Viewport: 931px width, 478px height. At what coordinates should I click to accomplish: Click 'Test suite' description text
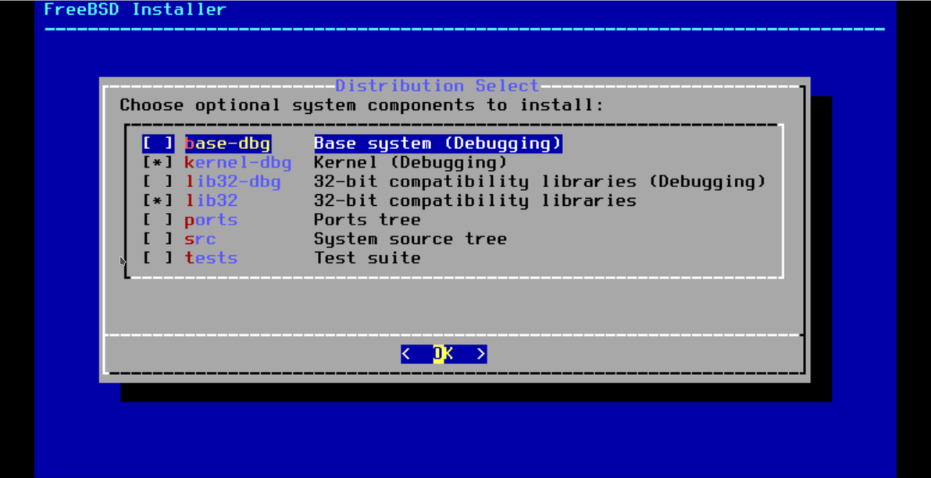pos(368,258)
